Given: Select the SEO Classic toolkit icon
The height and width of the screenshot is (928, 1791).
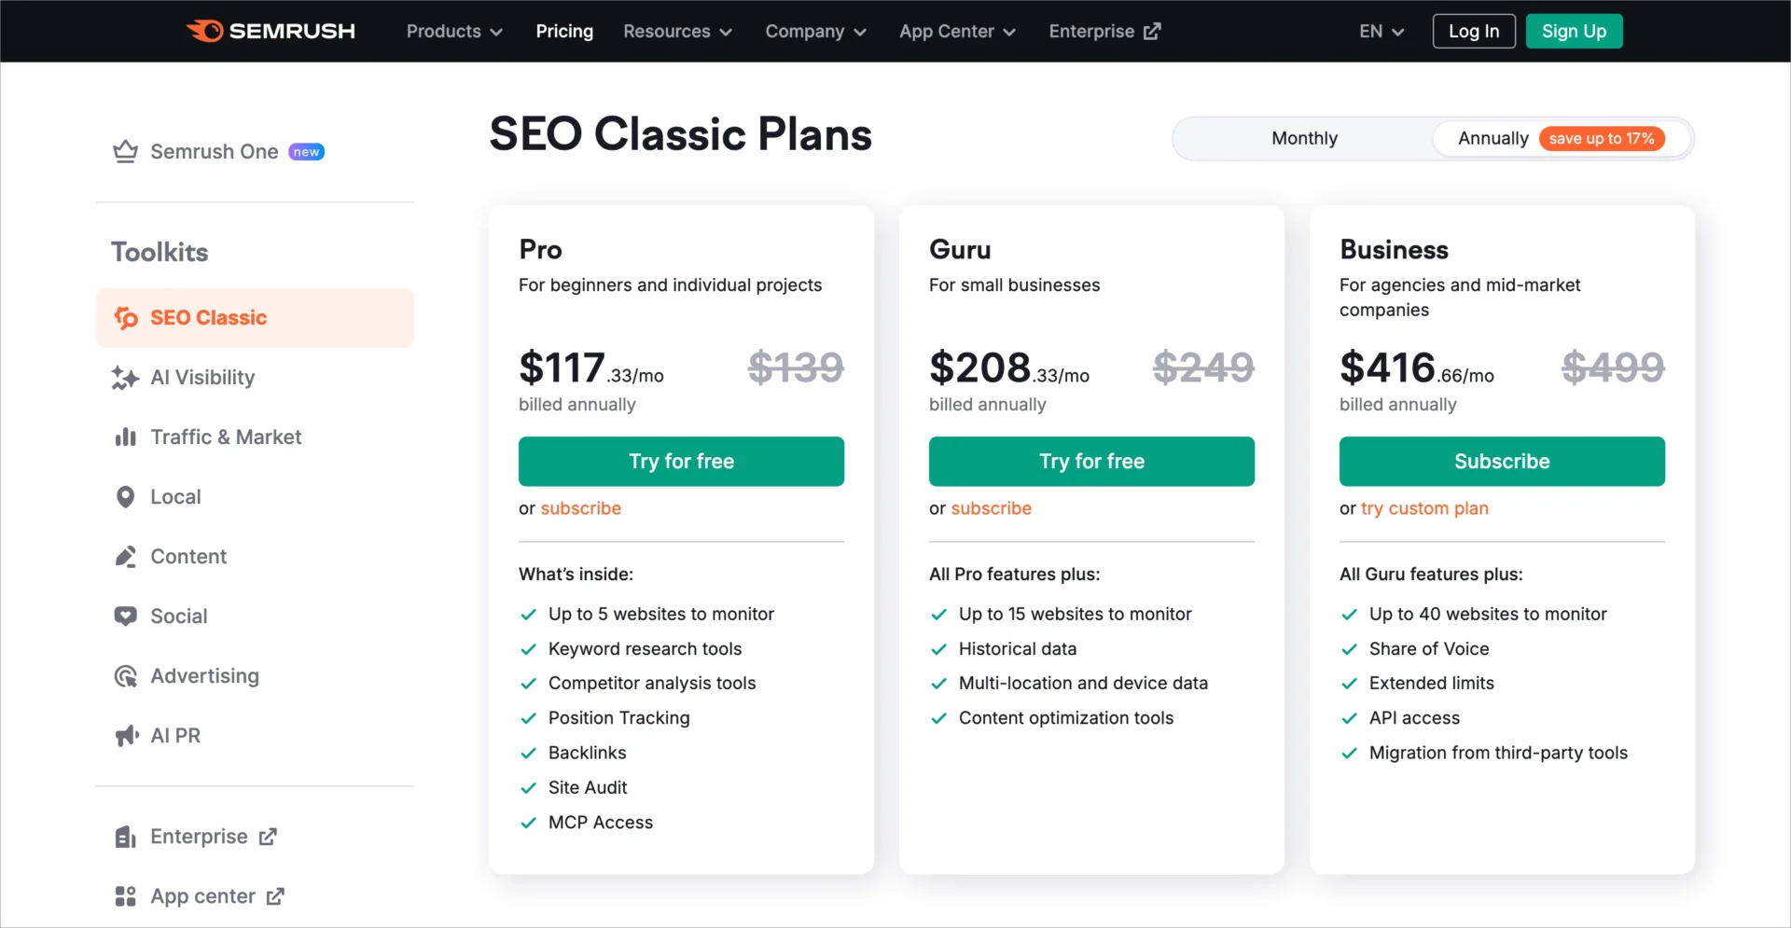Looking at the screenshot, I should coord(126,318).
